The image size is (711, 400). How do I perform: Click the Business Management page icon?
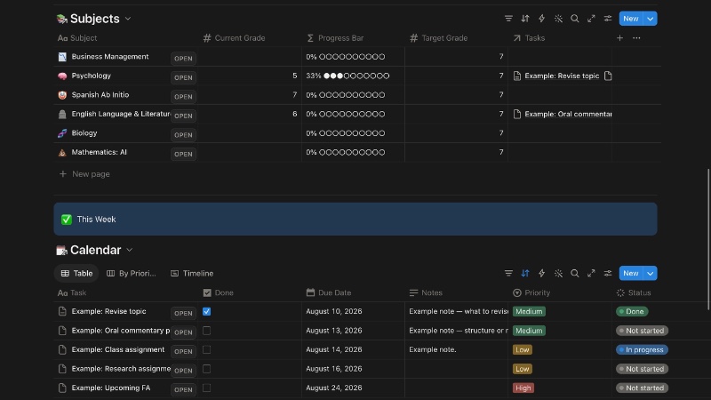pyautogui.click(x=62, y=57)
